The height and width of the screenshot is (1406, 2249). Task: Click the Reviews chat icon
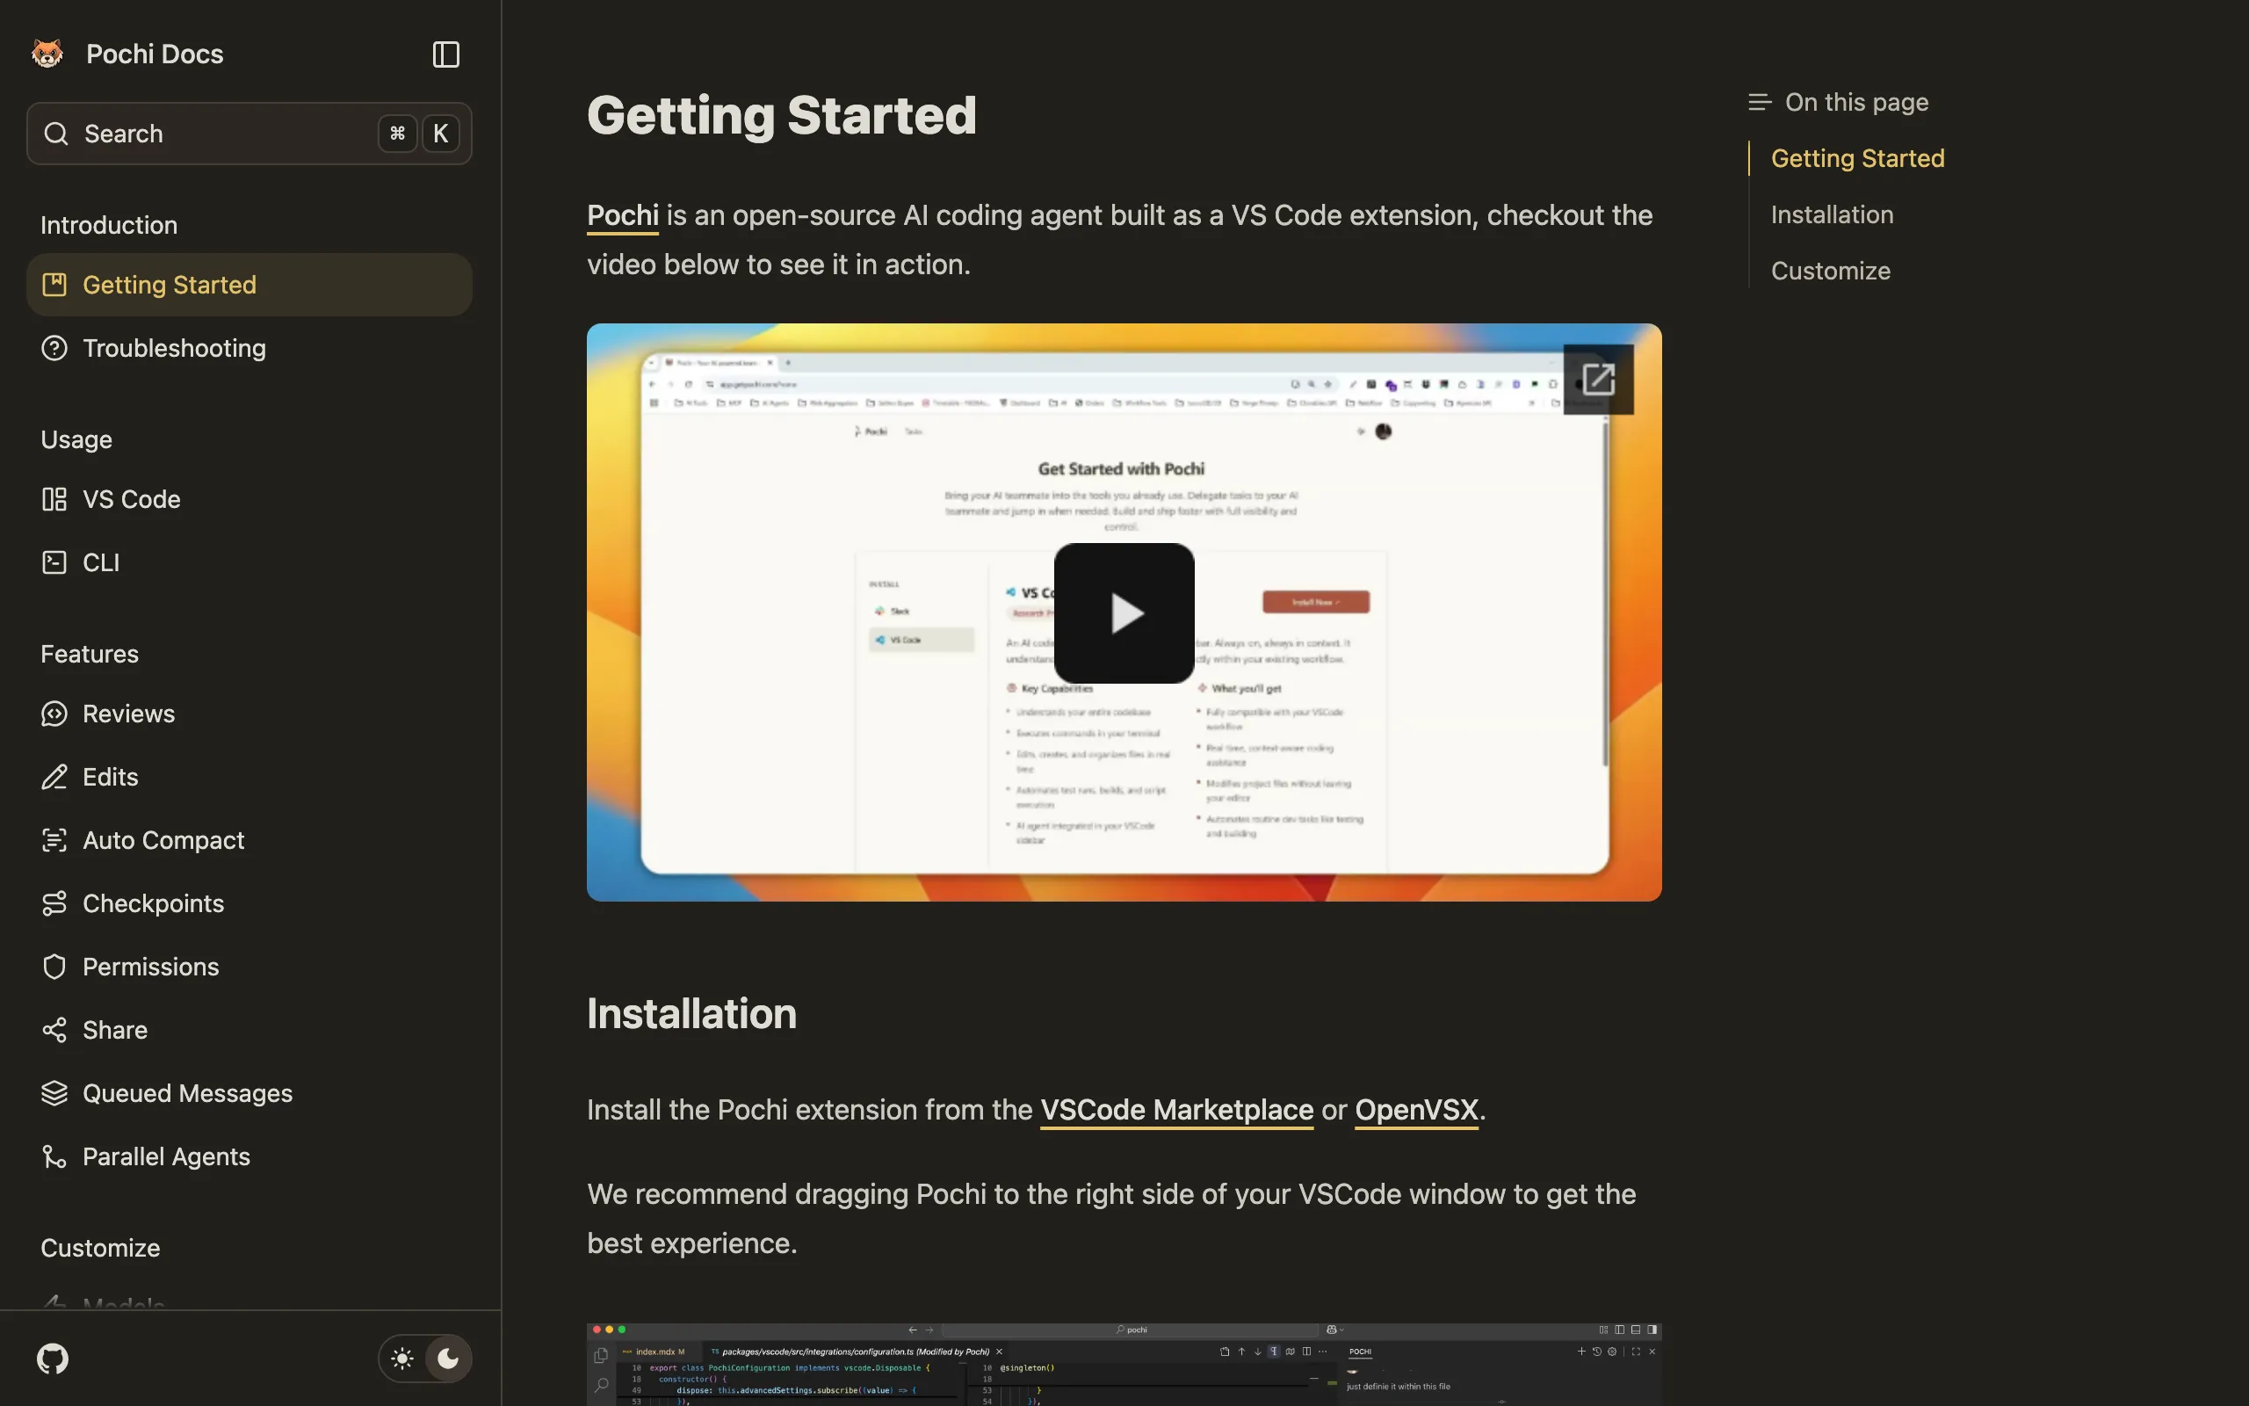point(54,714)
